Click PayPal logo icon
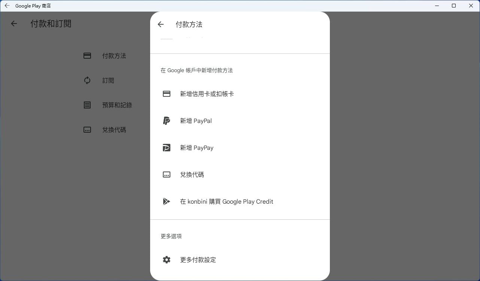 point(167,121)
